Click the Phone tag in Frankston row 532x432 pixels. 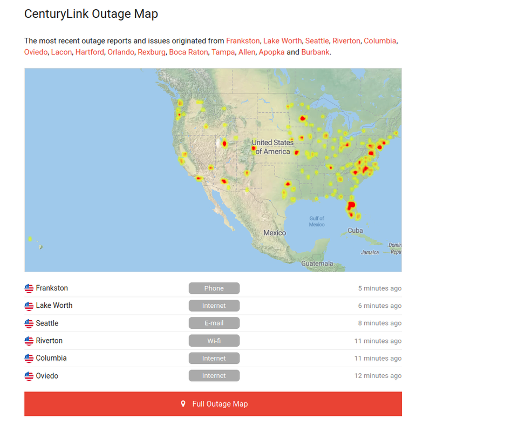point(214,288)
